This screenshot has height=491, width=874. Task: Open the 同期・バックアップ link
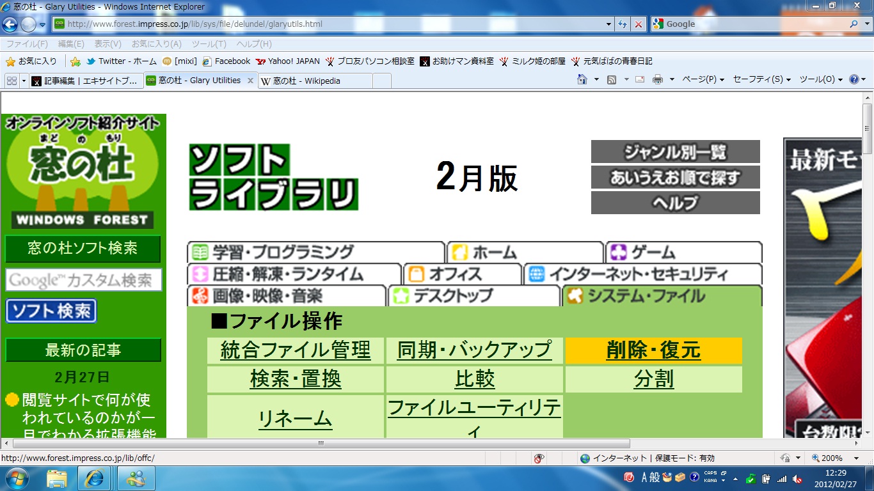[474, 350]
